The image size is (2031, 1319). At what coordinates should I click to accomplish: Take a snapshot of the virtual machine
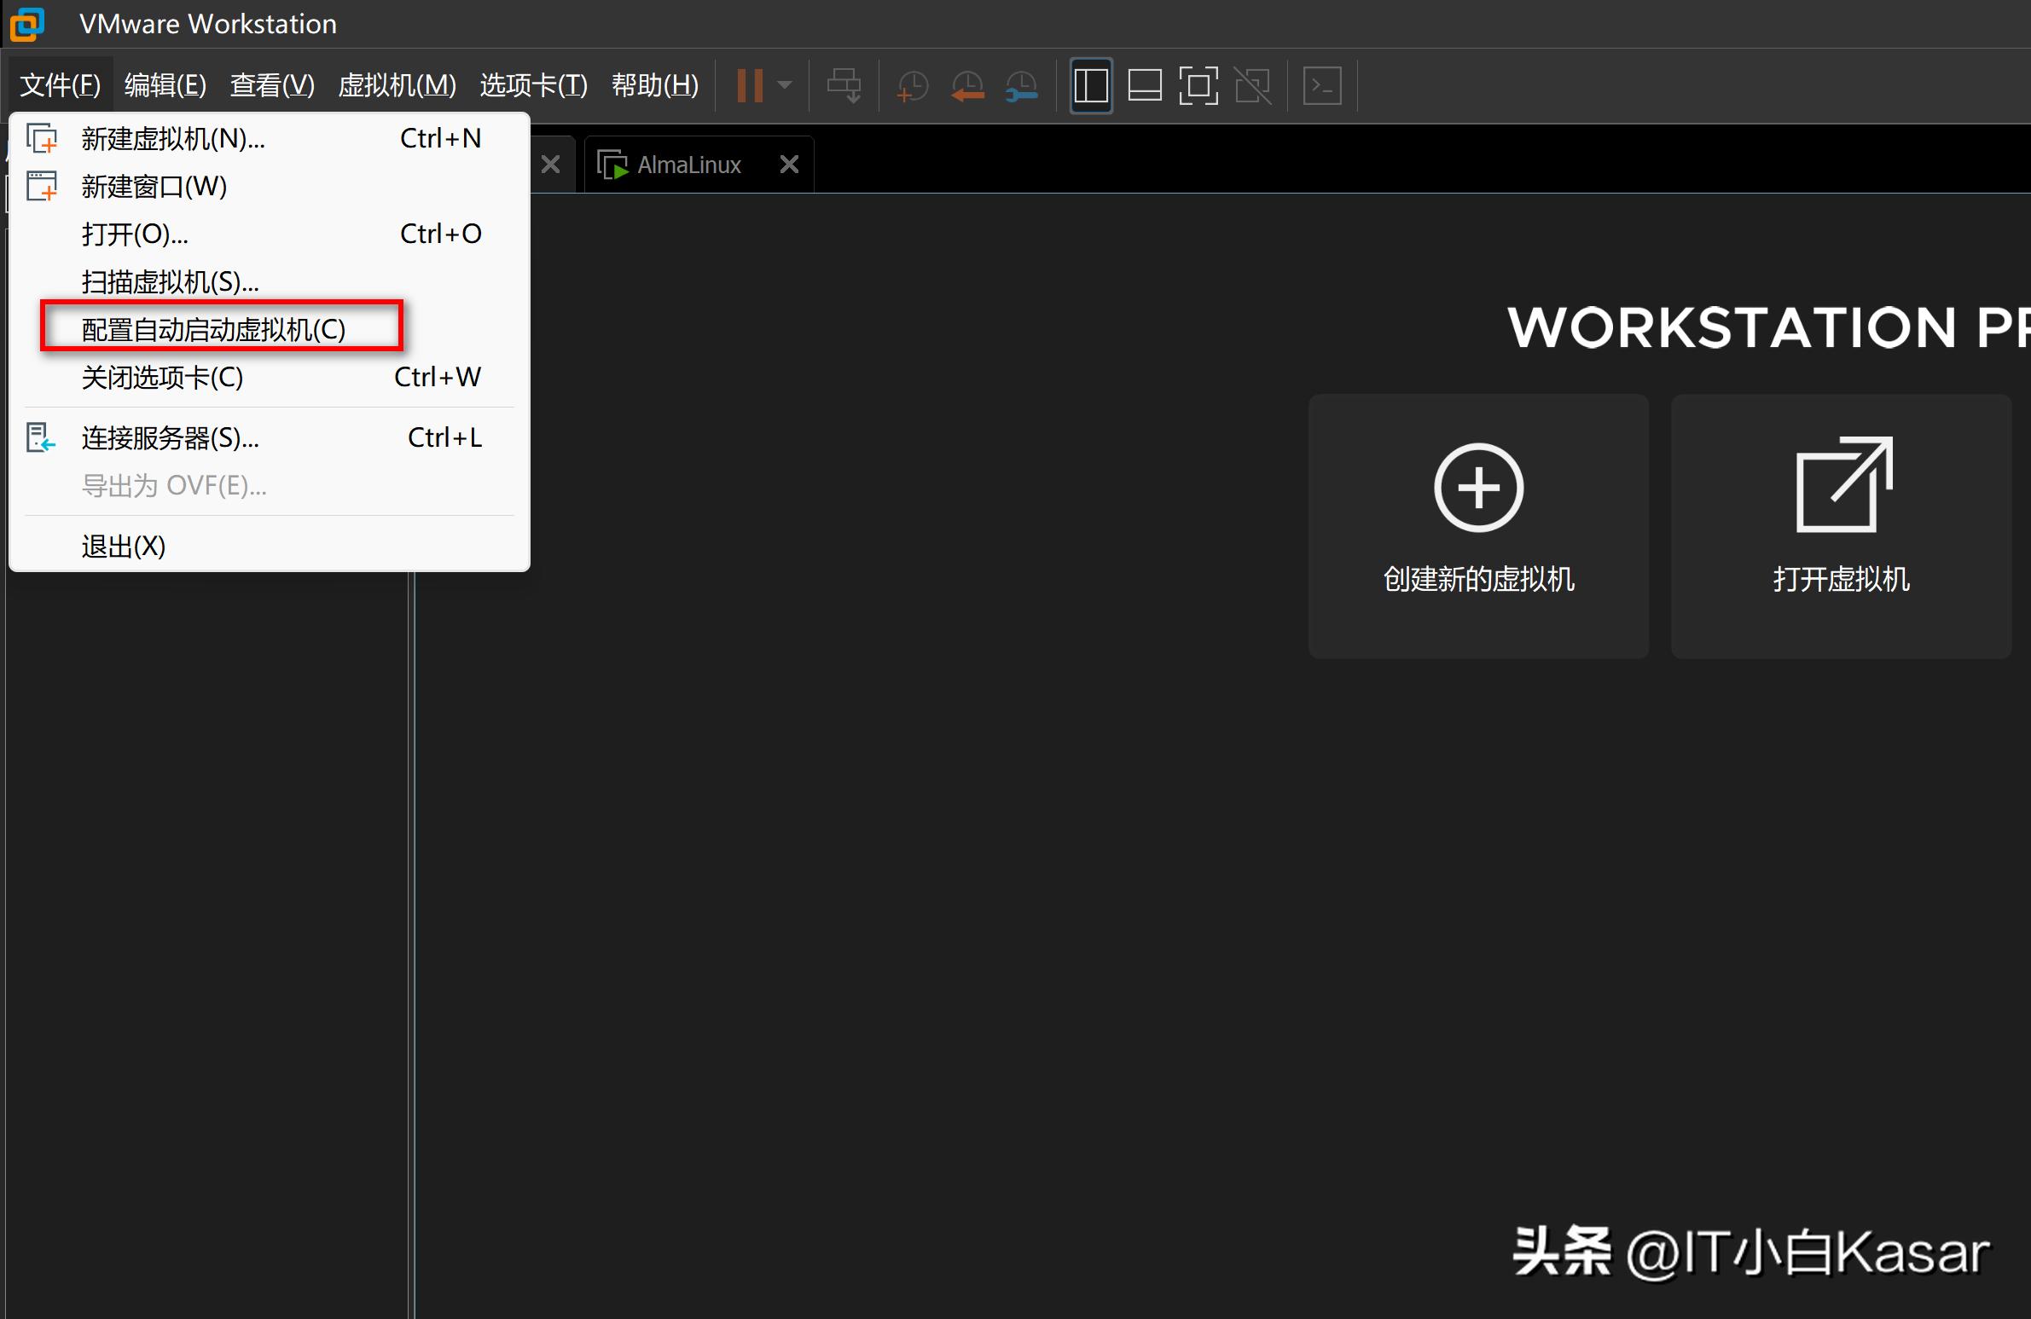[x=912, y=84]
